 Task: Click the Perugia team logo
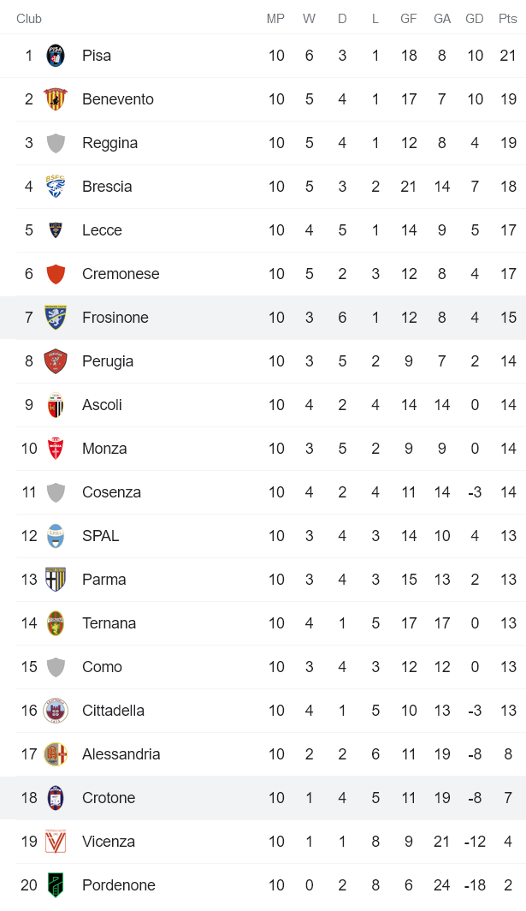tap(56, 361)
